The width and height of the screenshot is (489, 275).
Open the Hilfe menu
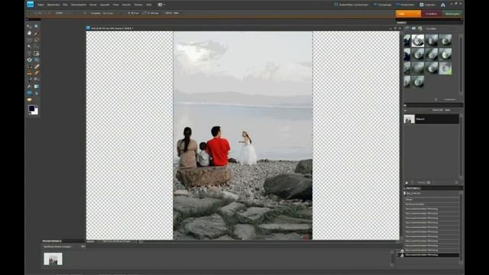[x=149, y=5]
